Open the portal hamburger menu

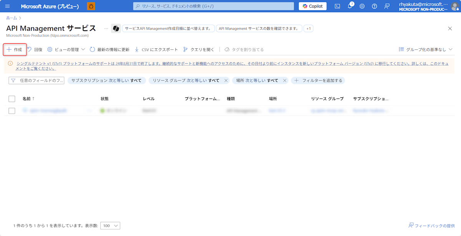pyautogui.click(x=7, y=6)
